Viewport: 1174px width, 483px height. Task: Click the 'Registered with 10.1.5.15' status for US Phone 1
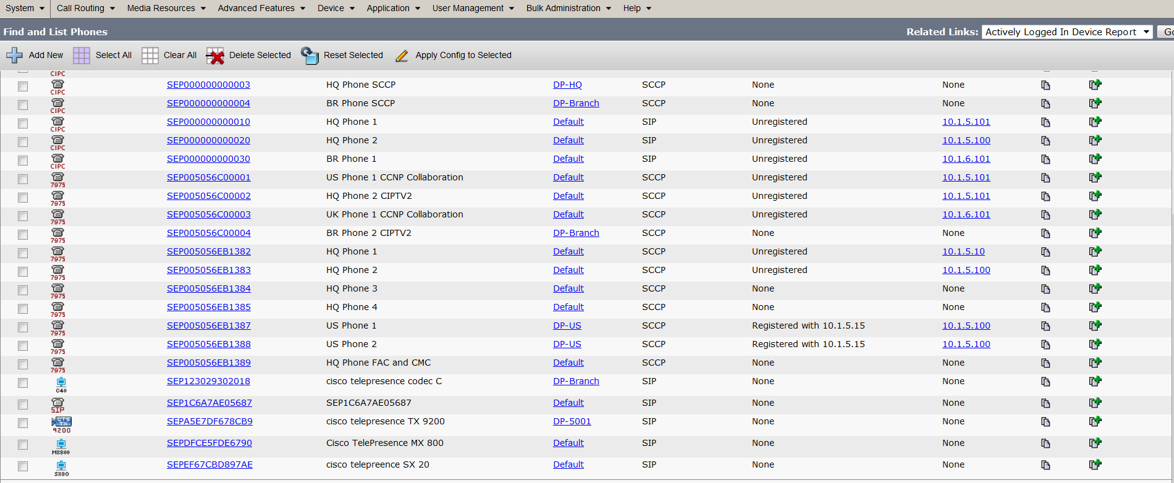[x=808, y=325]
